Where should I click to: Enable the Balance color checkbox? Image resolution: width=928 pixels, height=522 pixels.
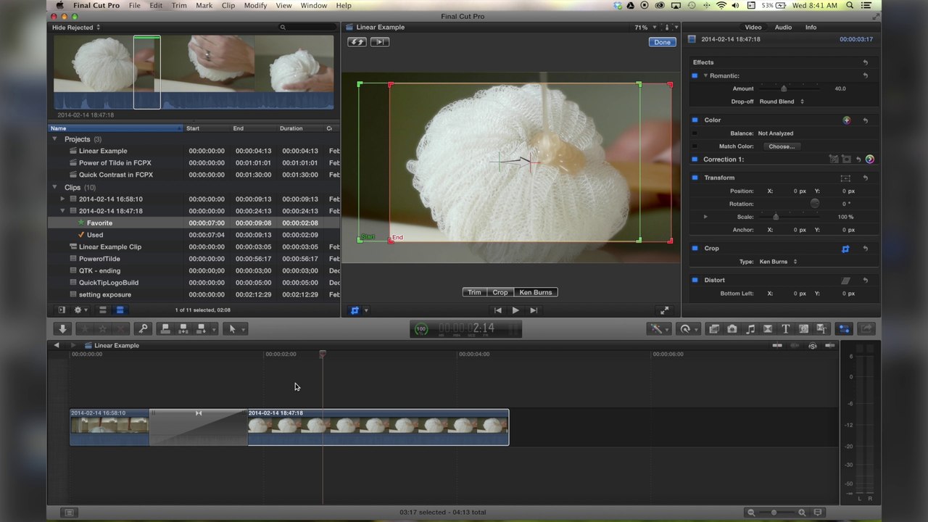tap(695, 133)
